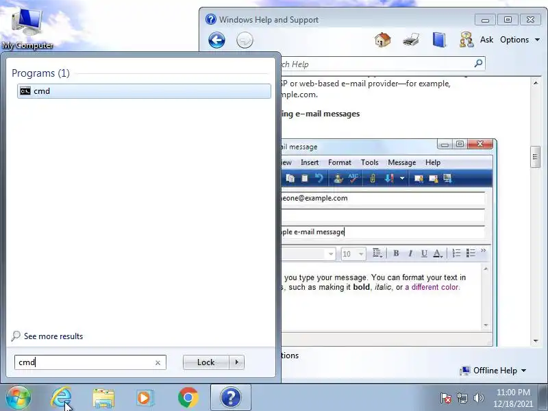Click Help window scrollbar up arrow
The image size is (548, 411).
pos(536,83)
